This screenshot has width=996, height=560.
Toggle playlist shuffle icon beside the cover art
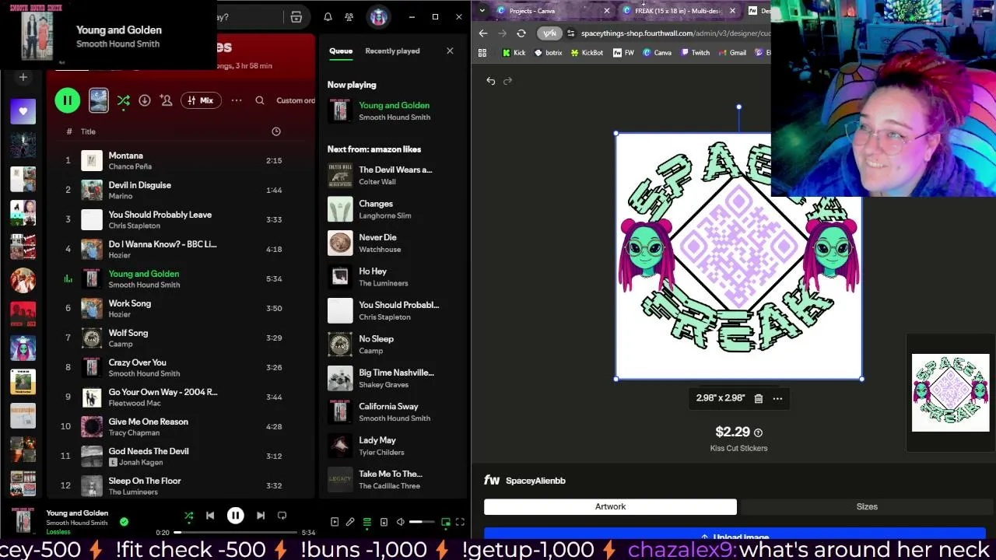click(123, 100)
